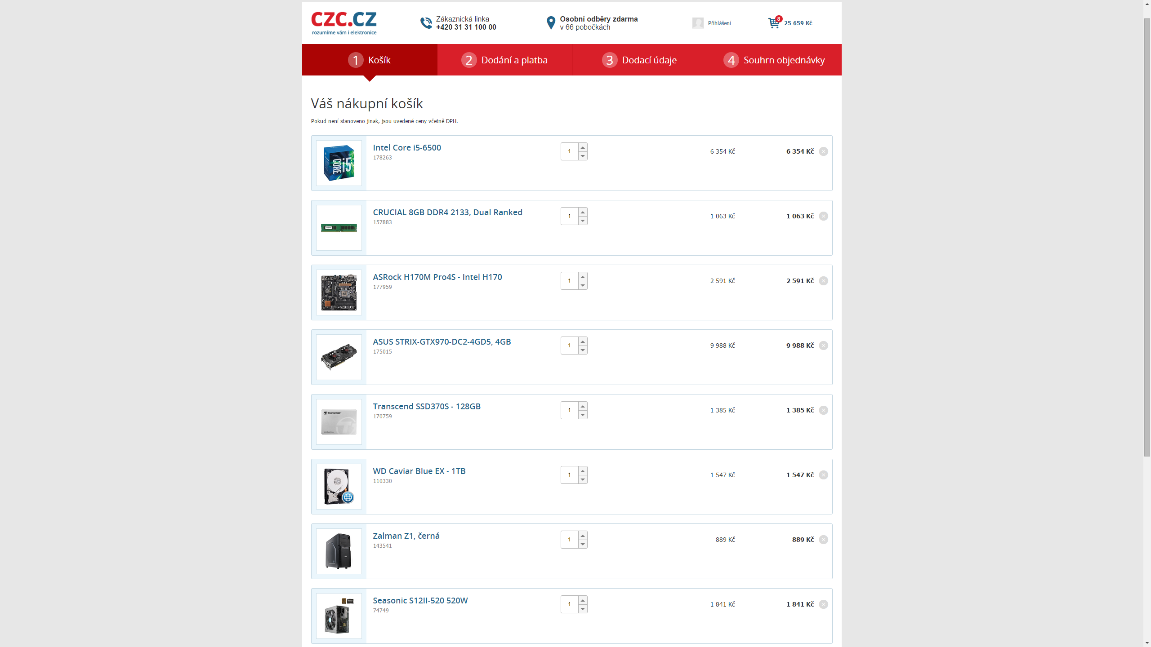This screenshot has width=1151, height=647.
Task: Decrease quantity of CRUCIAL 8GB DDR4
Action: (583, 221)
